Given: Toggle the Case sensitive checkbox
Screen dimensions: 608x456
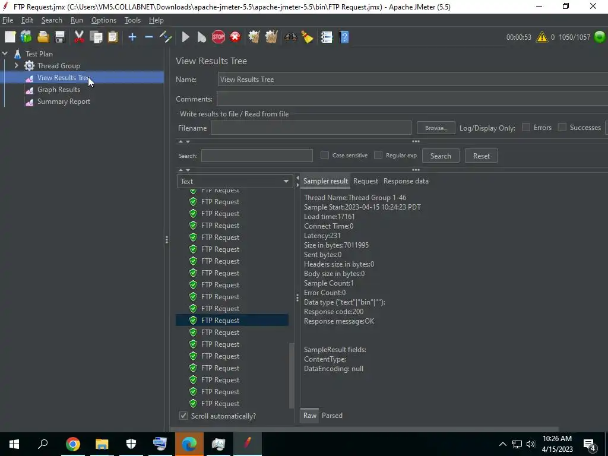Looking at the screenshot, I should coord(325,155).
